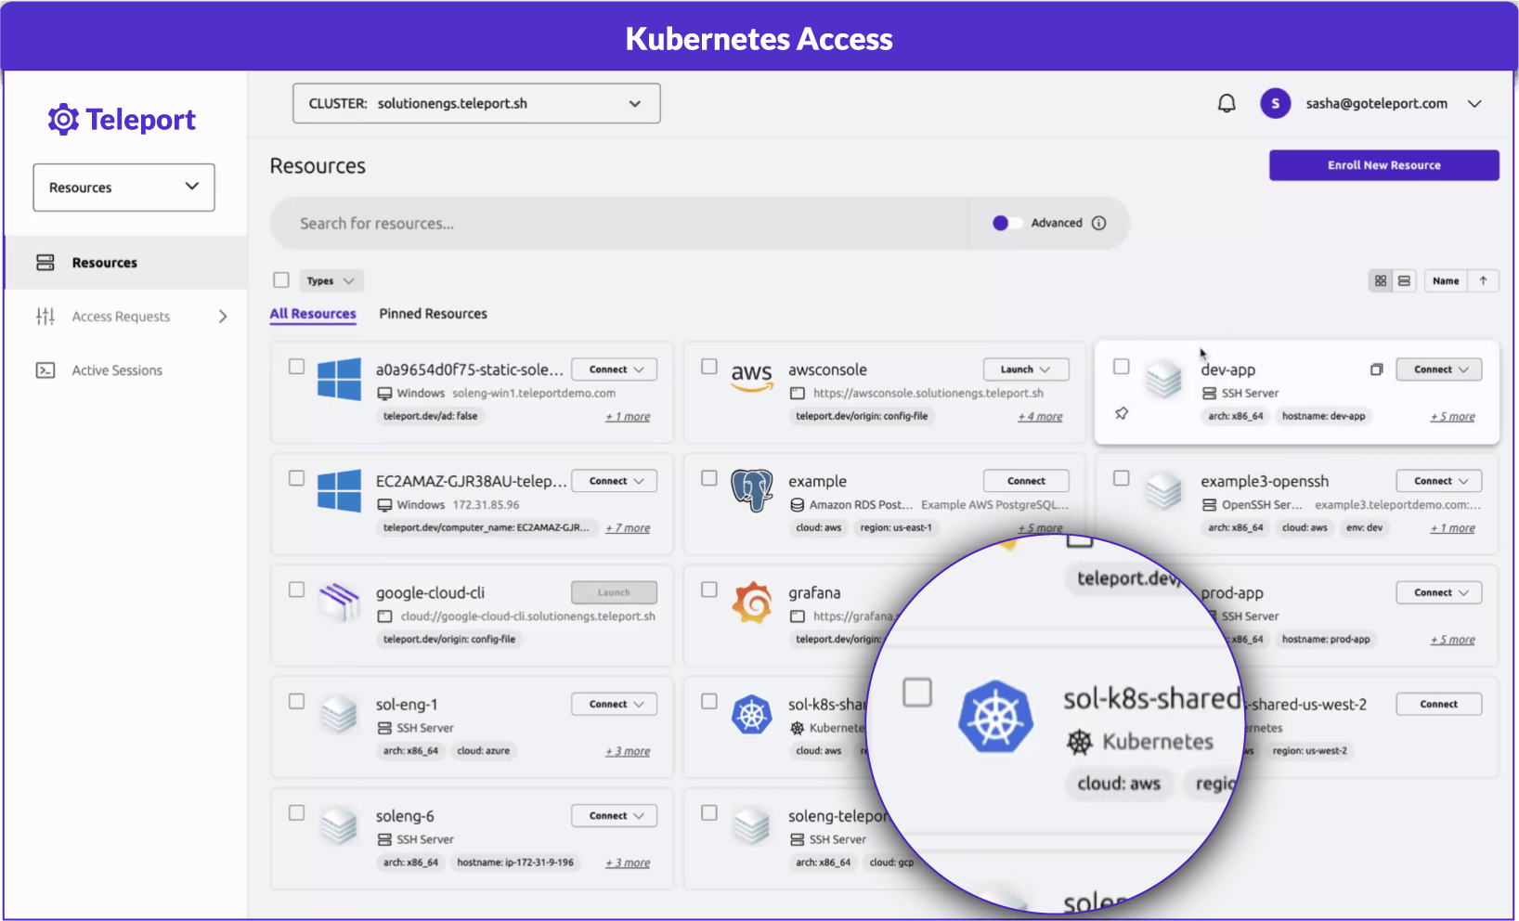1519x921 pixels.
Task: Click Enroll New Resource button
Action: (1384, 165)
